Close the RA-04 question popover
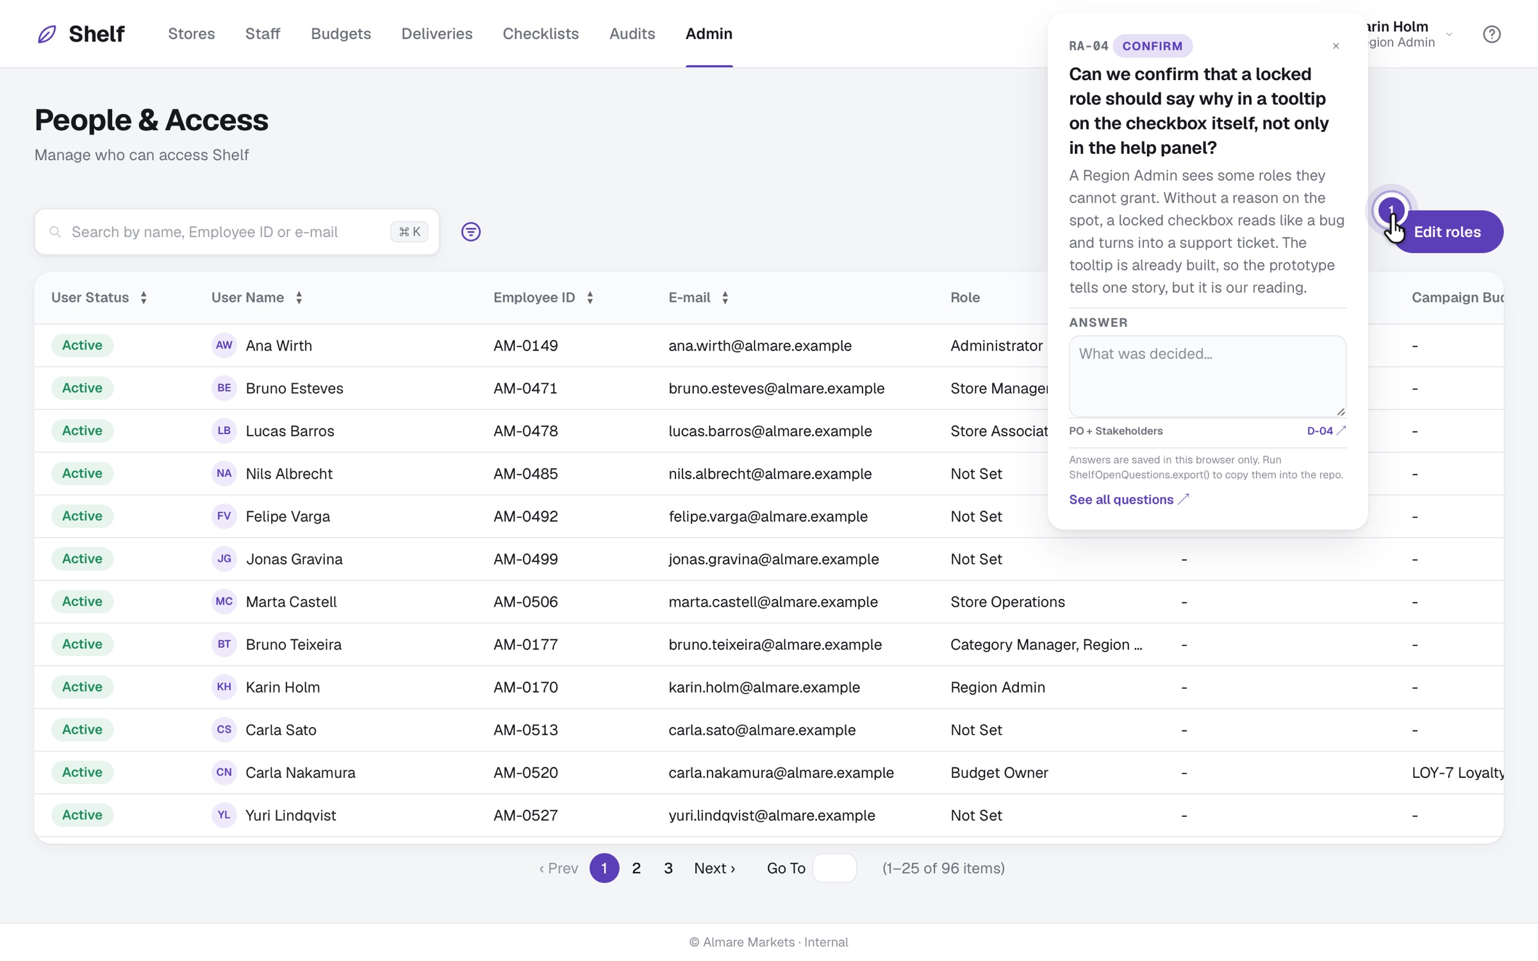Viewport: 1538px width, 961px height. tap(1336, 46)
